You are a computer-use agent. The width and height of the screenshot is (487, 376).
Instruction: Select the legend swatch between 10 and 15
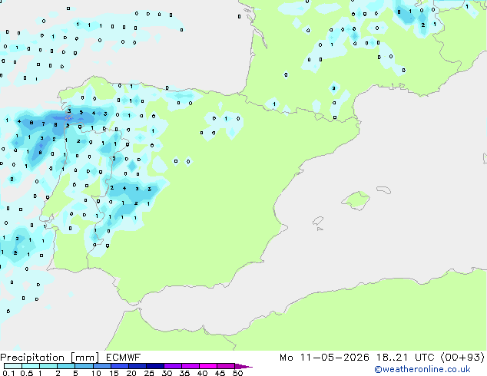pyautogui.click(x=101, y=366)
